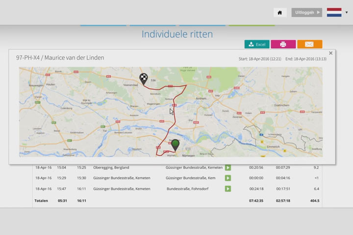This screenshot has width=353, height=235.
Task: Select the Totalen row in trips table
Action: pos(41,200)
